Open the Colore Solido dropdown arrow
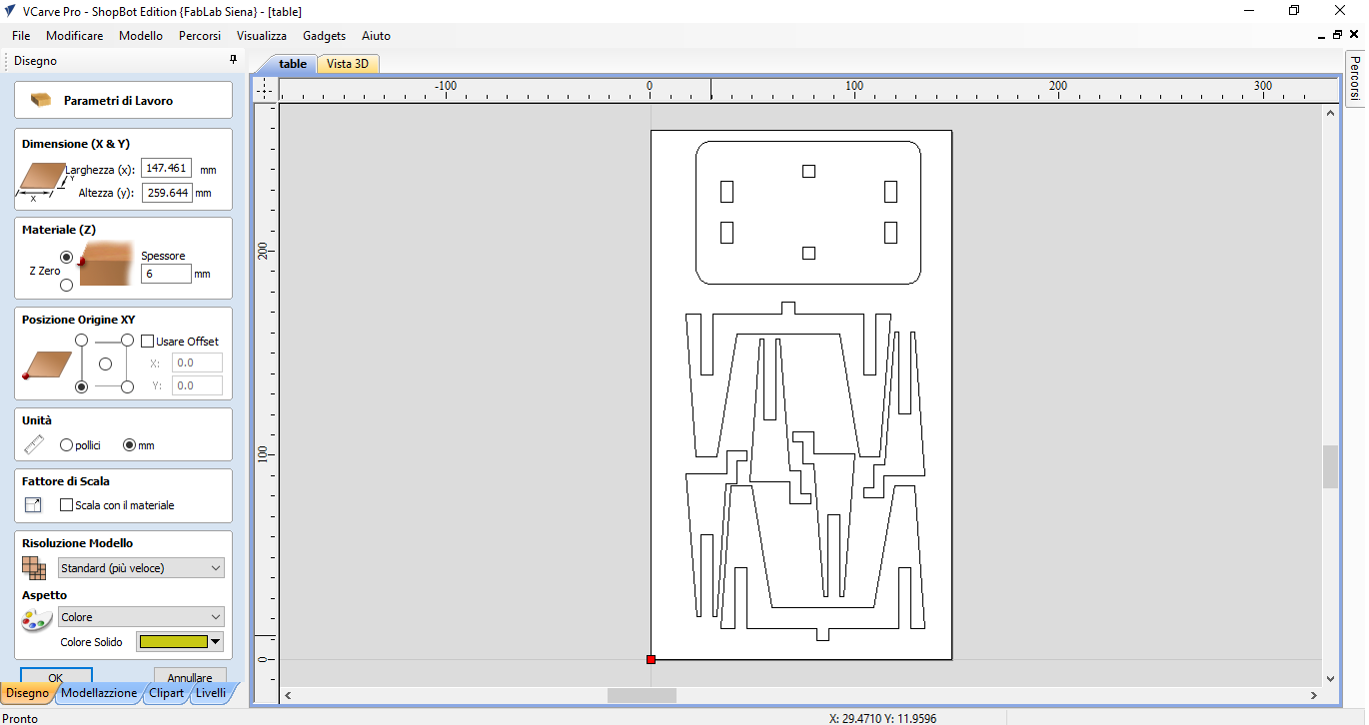The height and width of the screenshot is (725, 1369). [217, 641]
